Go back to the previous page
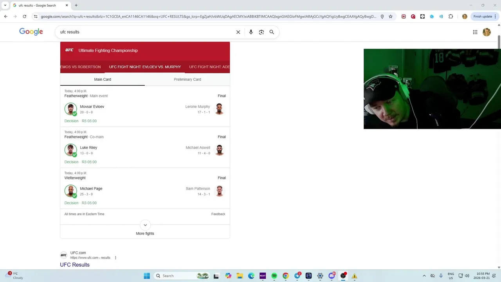This screenshot has width=501, height=282. (5, 16)
